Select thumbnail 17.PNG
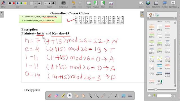This screenshot has height=101, width=180. 159,27
